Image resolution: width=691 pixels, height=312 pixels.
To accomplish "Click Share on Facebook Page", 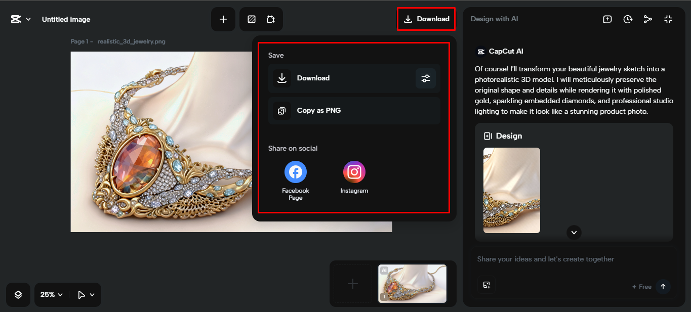I will [x=295, y=172].
